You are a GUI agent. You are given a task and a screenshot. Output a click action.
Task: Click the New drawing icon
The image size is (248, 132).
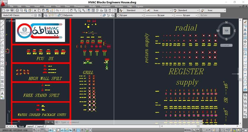click(x=3, y=10)
